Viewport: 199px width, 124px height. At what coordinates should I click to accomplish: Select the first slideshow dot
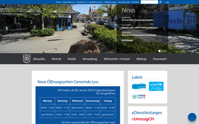click(x=160, y=51)
